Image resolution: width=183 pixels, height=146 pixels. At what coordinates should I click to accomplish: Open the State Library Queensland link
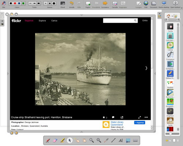pyautogui.click(x=117, y=123)
